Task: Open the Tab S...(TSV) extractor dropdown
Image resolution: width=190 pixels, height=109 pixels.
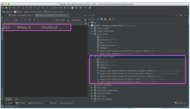Action: tap(60, 20)
